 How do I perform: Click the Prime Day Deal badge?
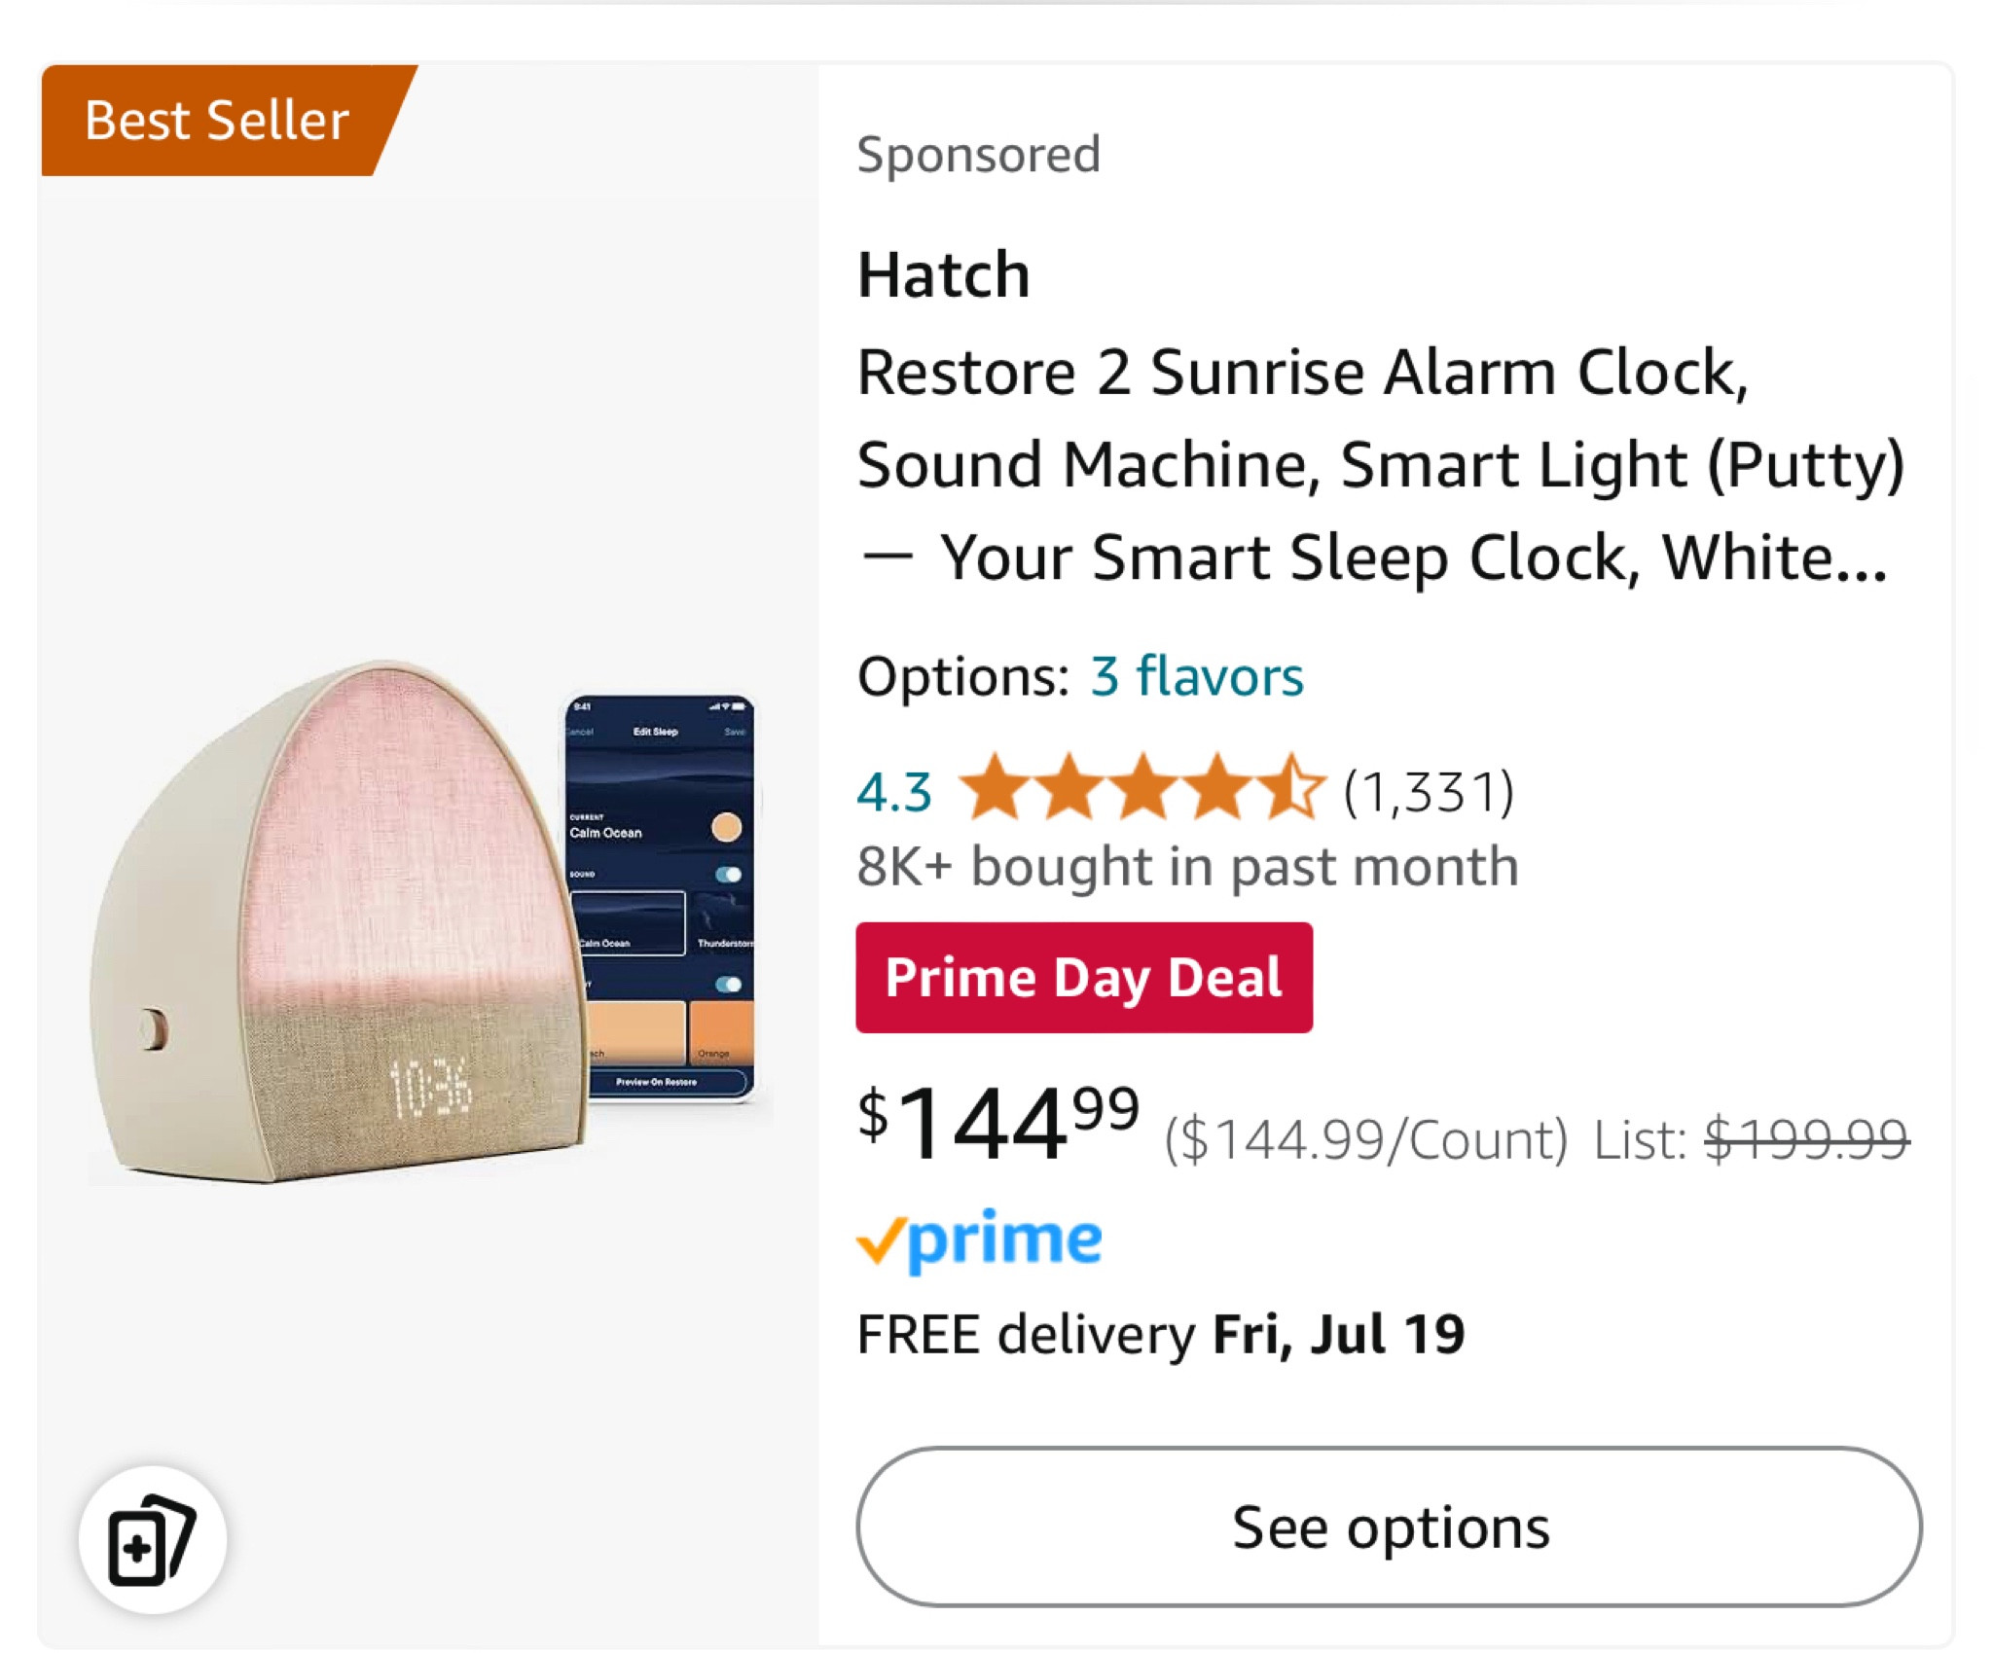1085,976
